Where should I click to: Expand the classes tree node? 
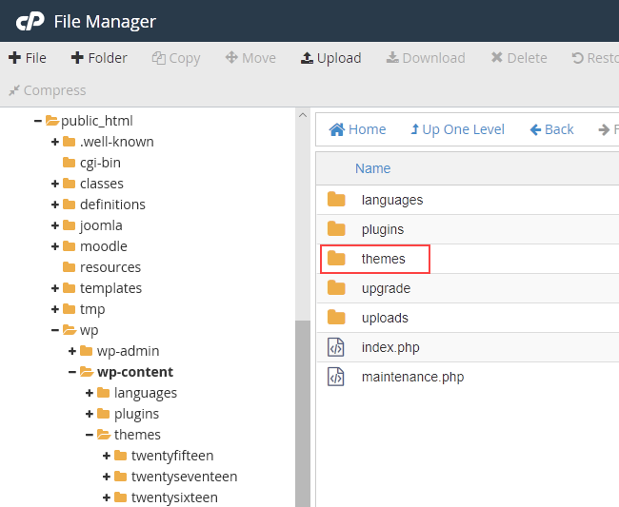coord(55,184)
